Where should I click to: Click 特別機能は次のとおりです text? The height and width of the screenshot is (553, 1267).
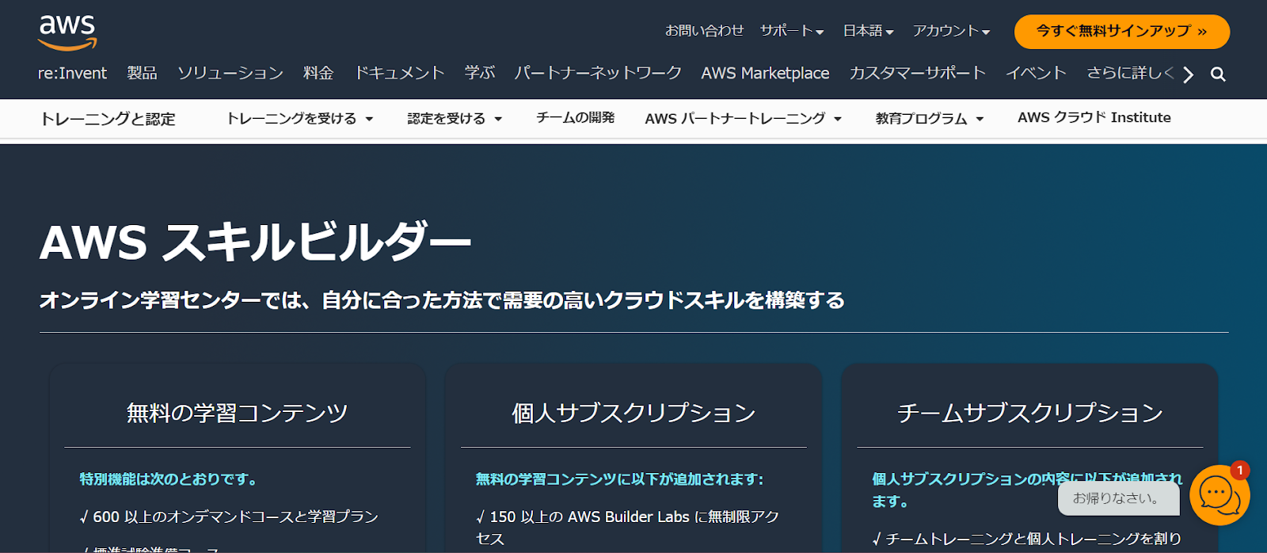click(168, 479)
